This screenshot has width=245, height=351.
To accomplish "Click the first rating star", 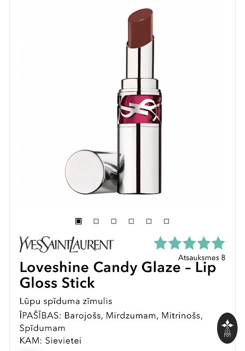I will [x=161, y=243].
